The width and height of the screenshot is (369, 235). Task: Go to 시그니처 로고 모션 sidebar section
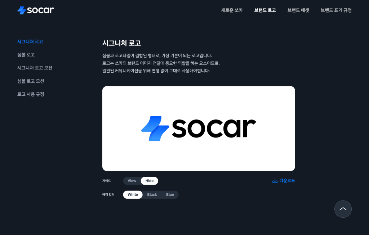click(35, 68)
